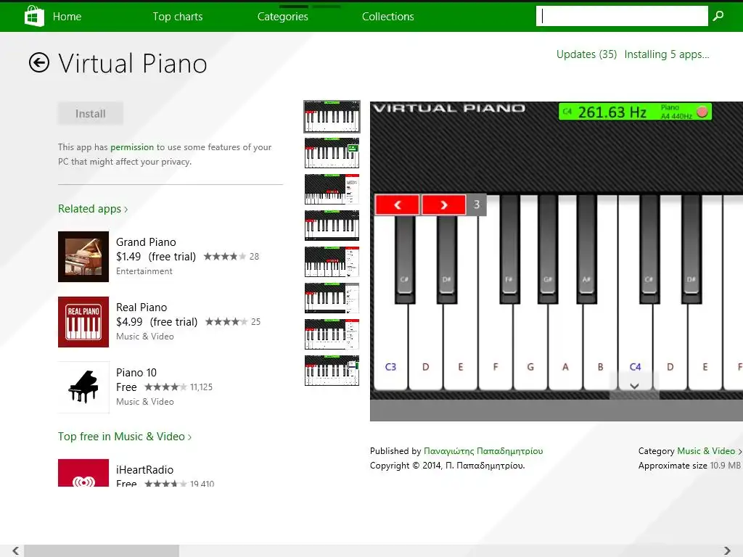
Task: Click Piano 10 title text
Action: [136, 373]
